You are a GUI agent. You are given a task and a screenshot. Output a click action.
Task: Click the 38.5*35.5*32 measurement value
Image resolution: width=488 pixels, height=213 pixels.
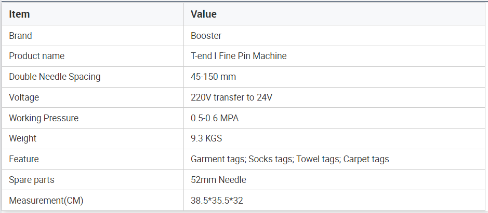tap(217, 201)
